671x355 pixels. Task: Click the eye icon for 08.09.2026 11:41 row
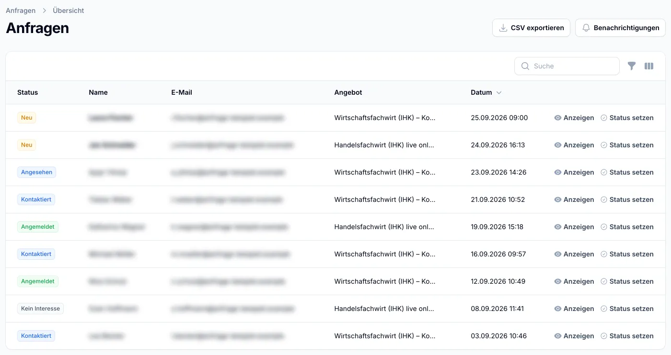(x=558, y=309)
